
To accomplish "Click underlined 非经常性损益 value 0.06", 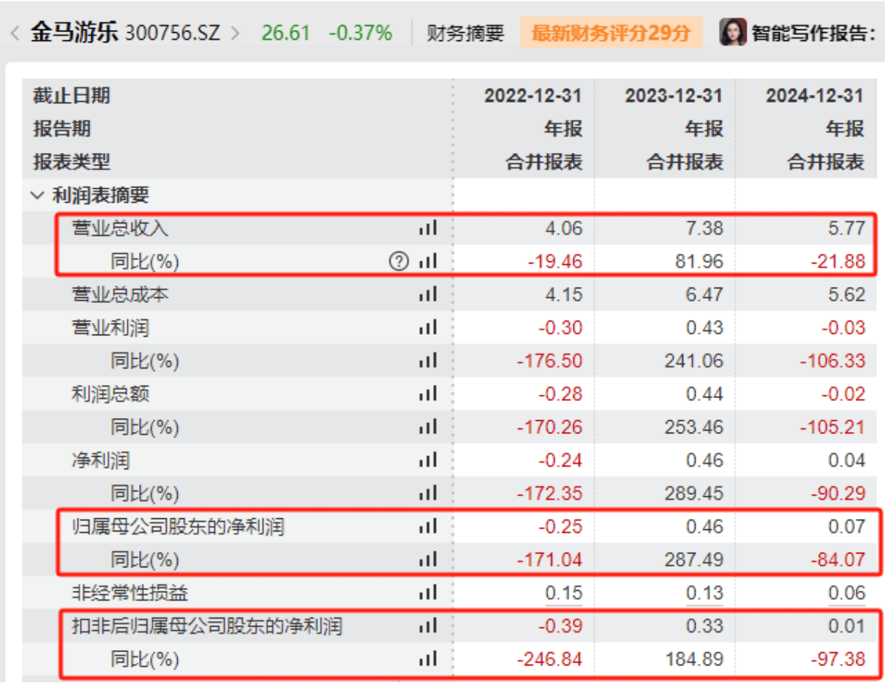I will [846, 594].
